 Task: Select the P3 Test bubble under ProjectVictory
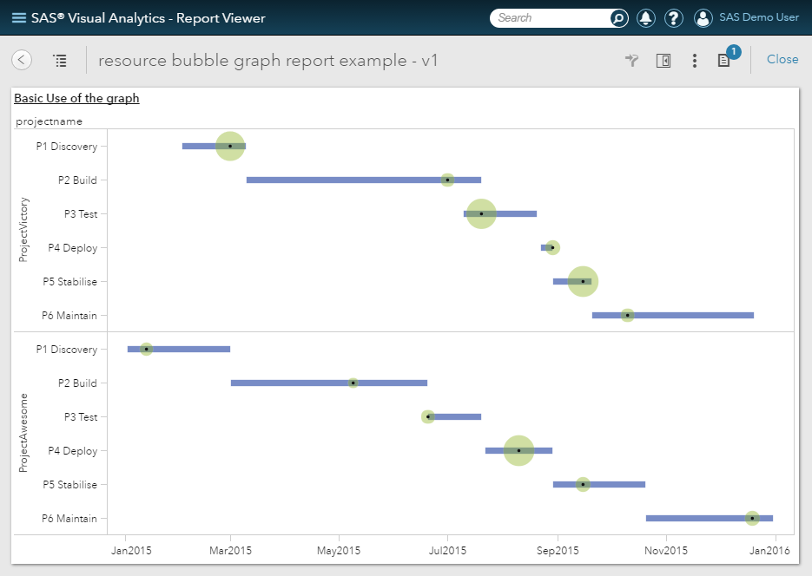(480, 213)
